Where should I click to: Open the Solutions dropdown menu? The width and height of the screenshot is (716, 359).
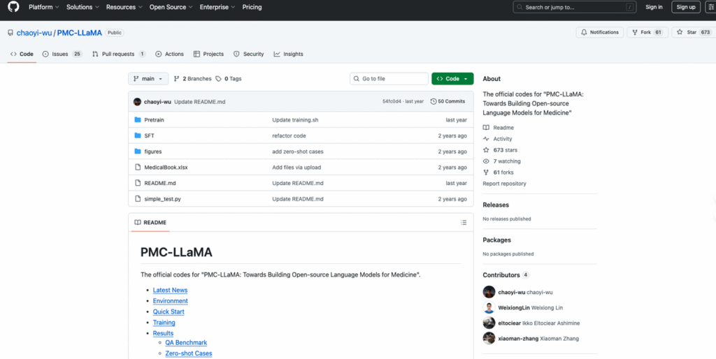[83, 7]
